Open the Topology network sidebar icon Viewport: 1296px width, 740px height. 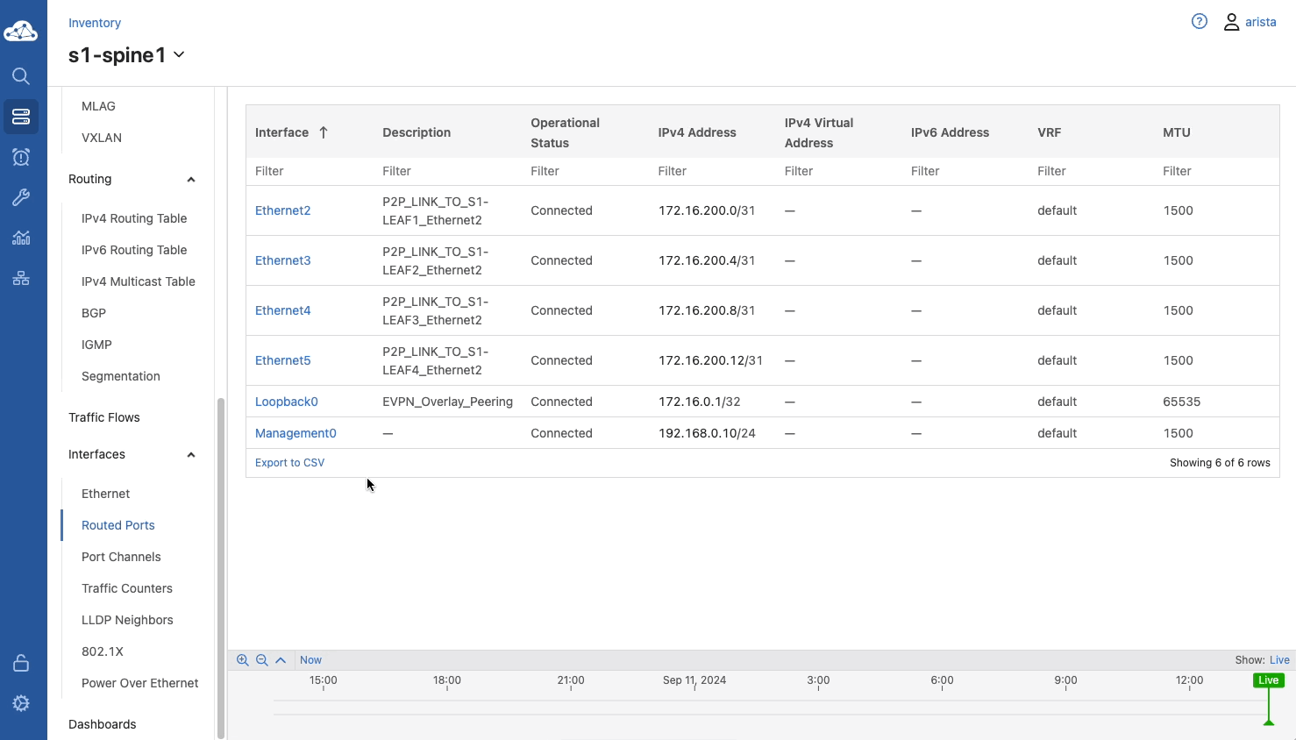point(21,278)
